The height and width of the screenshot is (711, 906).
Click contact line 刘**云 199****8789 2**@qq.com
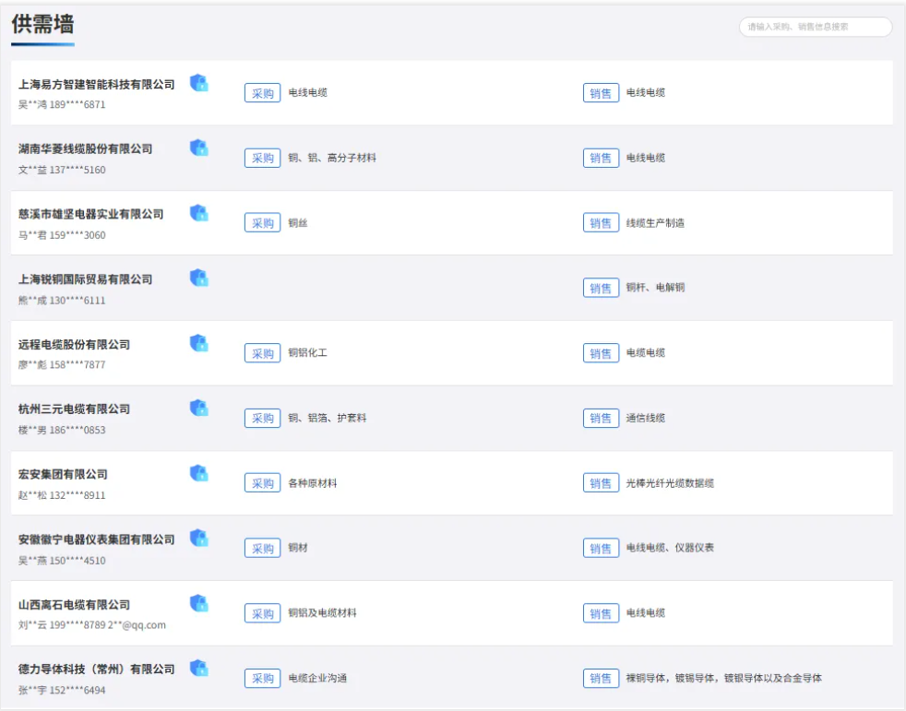coord(92,625)
